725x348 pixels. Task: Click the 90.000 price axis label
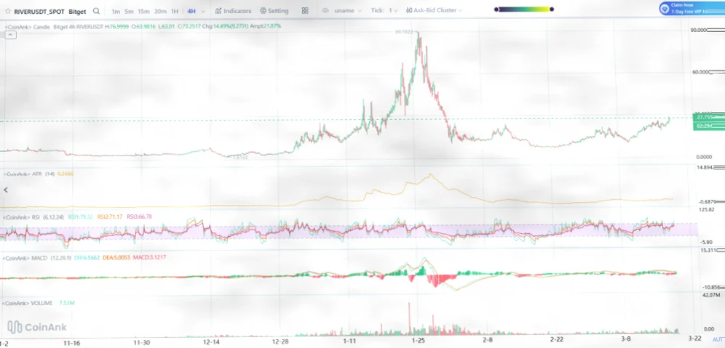click(698, 31)
